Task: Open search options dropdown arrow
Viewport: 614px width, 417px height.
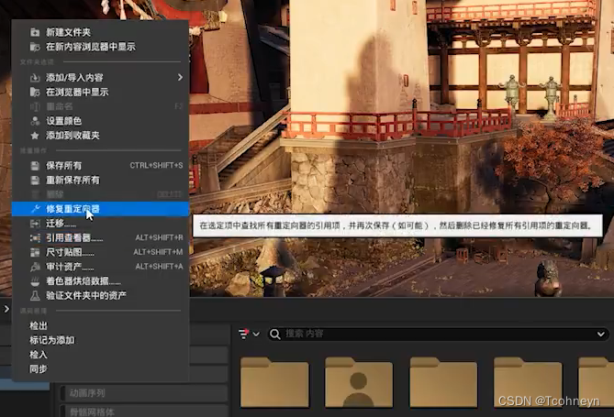Action: click(x=600, y=335)
